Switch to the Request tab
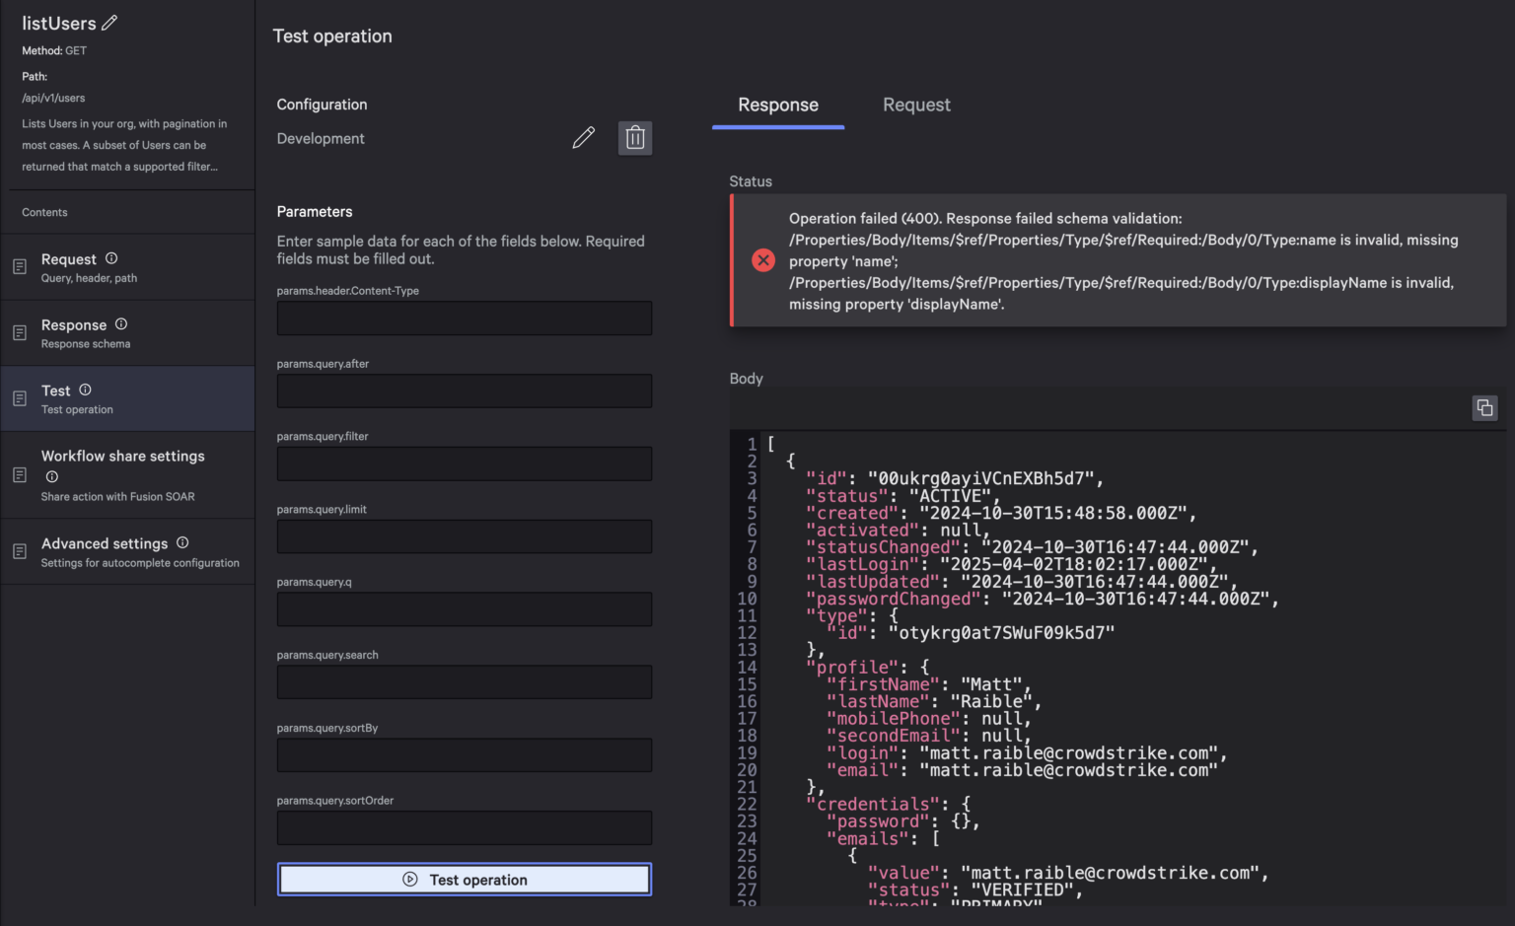 pyautogui.click(x=916, y=105)
